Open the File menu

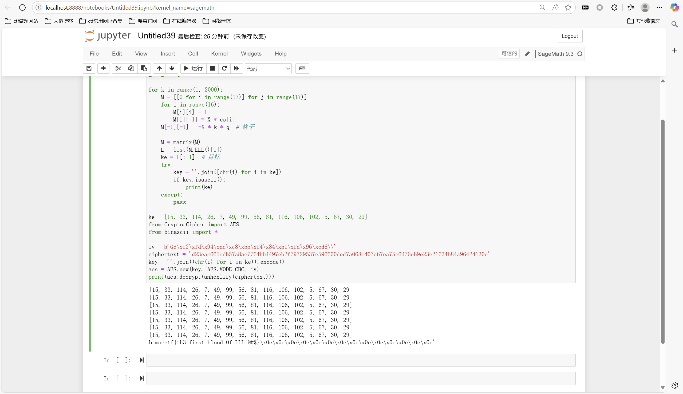94,54
